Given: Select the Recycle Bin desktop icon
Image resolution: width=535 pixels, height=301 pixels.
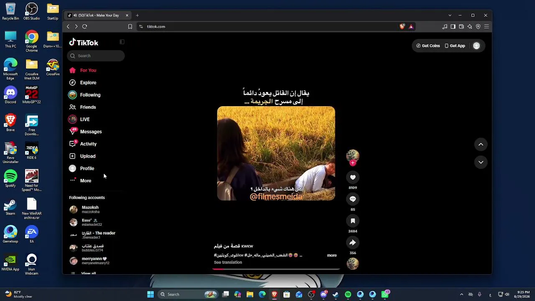Looking at the screenshot, I should coord(10,12).
